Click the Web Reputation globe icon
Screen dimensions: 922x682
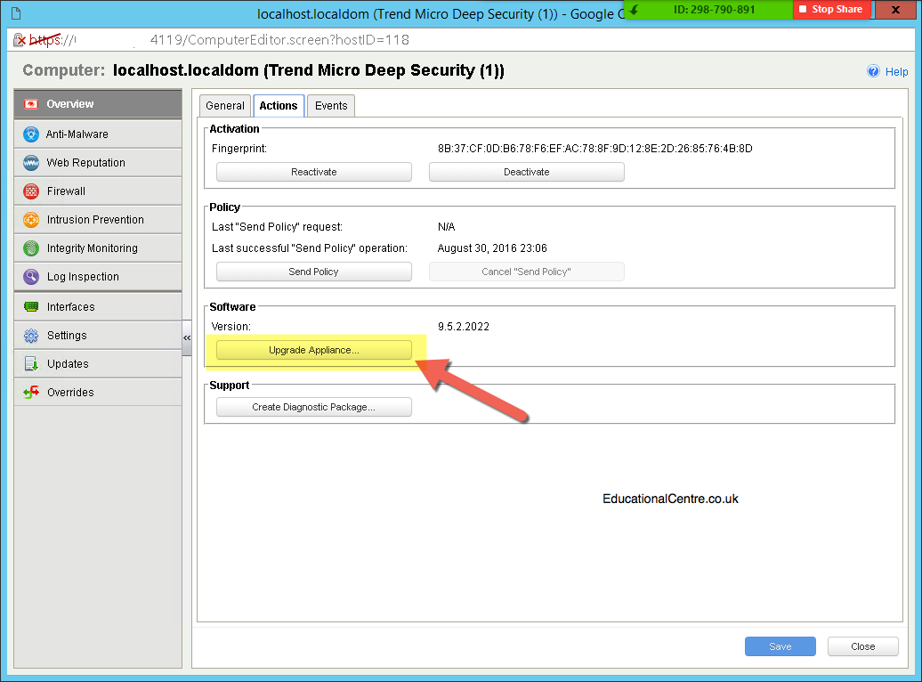coord(31,162)
